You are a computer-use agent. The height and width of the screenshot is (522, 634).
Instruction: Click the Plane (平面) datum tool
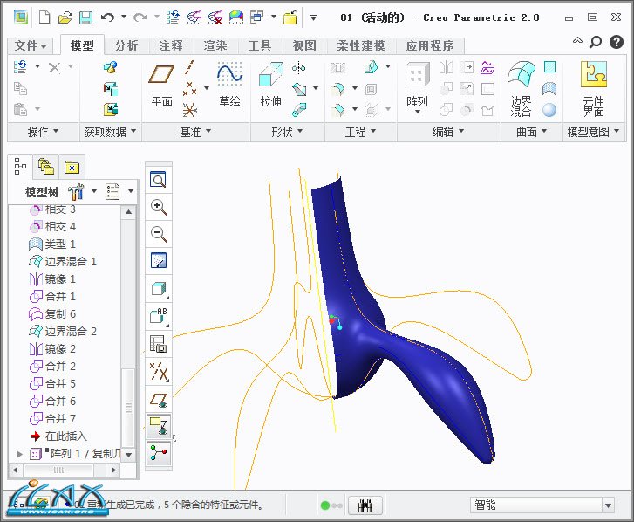coord(162,86)
